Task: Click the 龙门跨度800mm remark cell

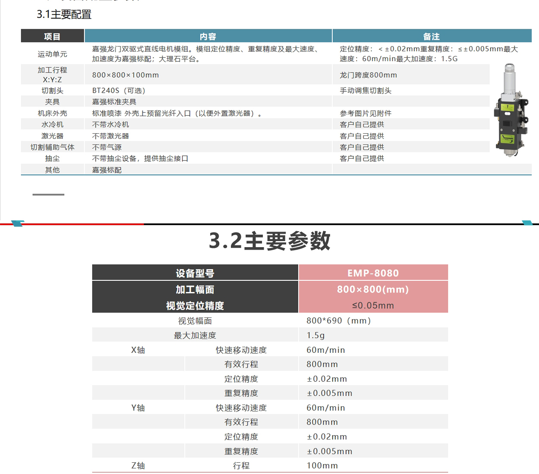Action: click(x=368, y=75)
